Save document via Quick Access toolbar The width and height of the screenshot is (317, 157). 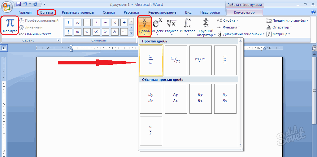19,4
